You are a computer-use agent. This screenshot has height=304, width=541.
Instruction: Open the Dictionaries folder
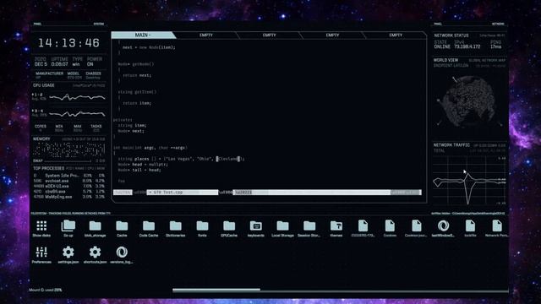pyautogui.click(x=176, y=226)
